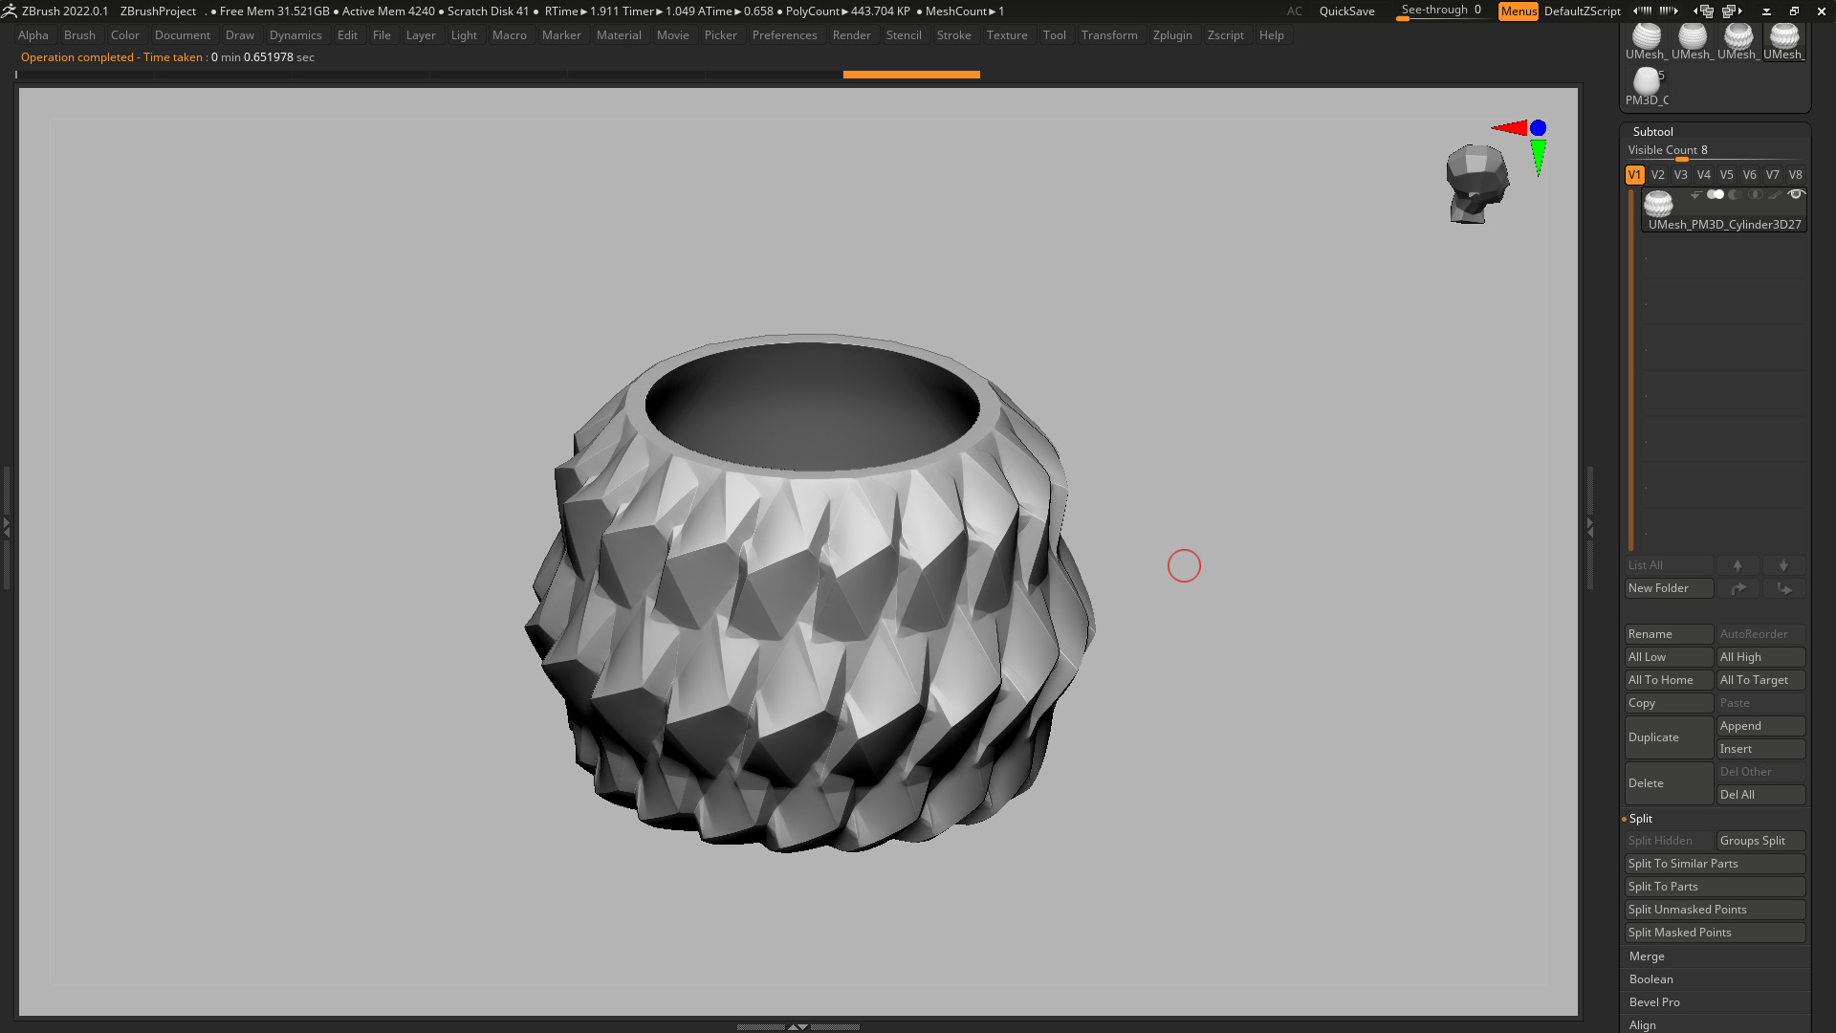Adjust the See-through slider

(x=1441, y=11)
